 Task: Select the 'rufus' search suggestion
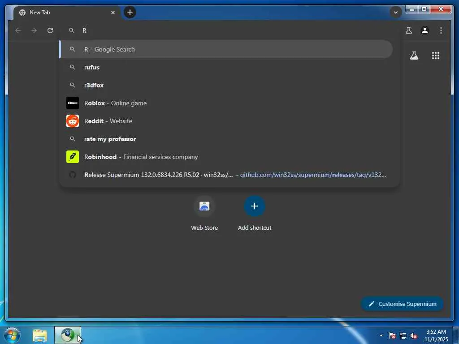[226, 67]
